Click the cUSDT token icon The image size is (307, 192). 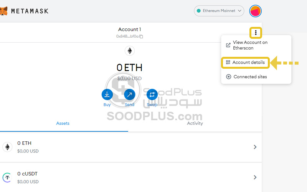click(x=7, y=177)
